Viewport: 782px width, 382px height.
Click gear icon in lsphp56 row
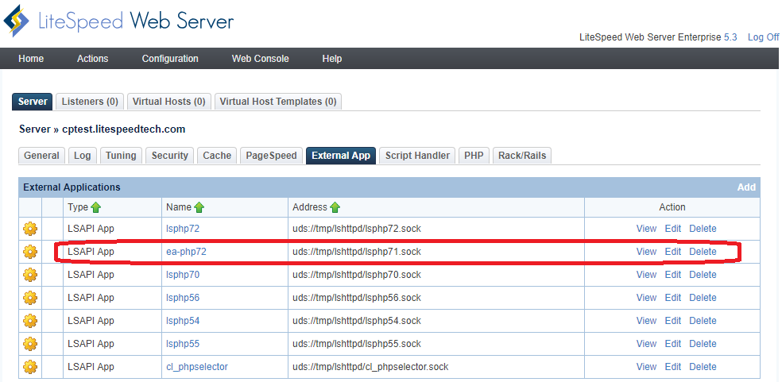[30, 298]
